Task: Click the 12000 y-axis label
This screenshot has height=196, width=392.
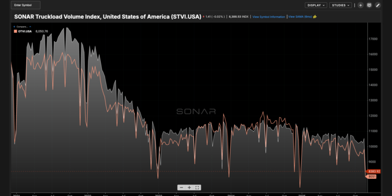Action: tap(373, 116)
